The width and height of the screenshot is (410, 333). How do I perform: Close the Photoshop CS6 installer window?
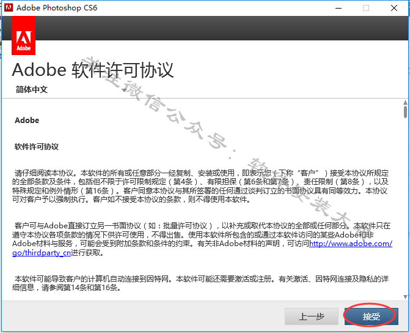394,8
